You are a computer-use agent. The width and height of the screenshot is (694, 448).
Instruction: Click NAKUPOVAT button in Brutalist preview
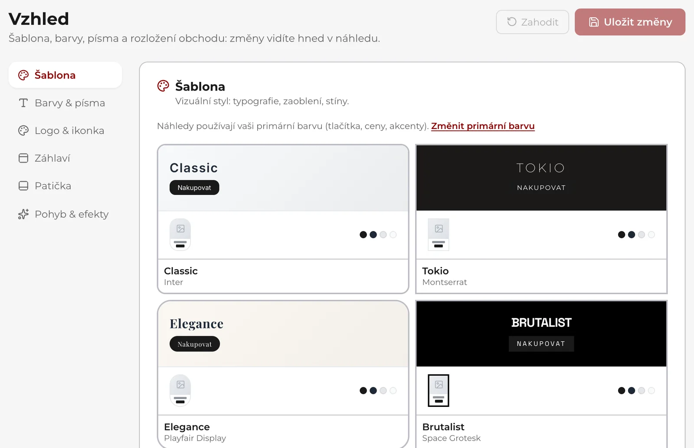click(x=541, y=344)
